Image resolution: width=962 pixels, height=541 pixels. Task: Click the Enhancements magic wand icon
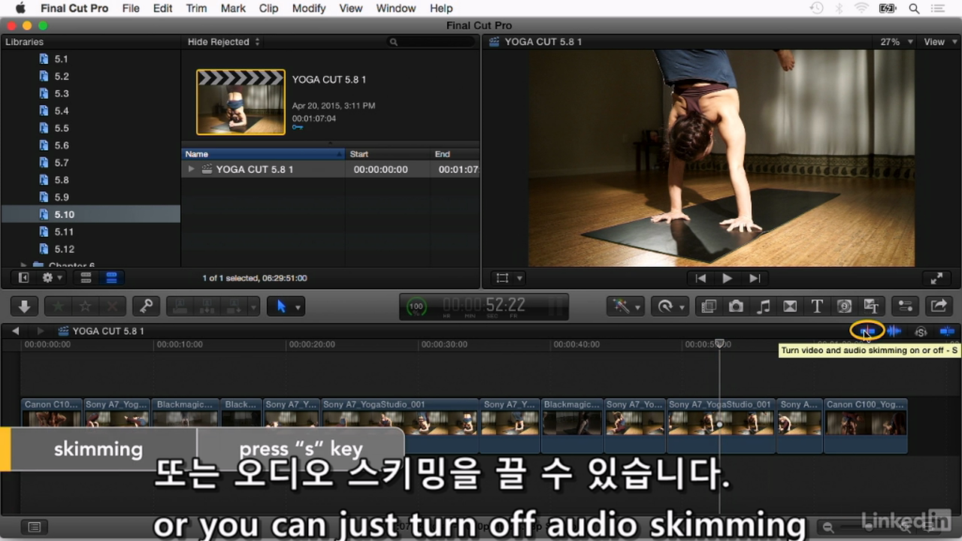621,307
